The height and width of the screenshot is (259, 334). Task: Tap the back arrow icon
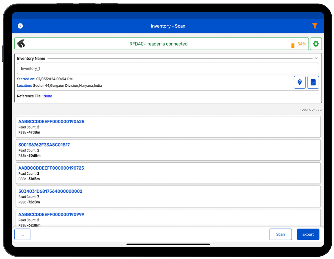(20, 26)
